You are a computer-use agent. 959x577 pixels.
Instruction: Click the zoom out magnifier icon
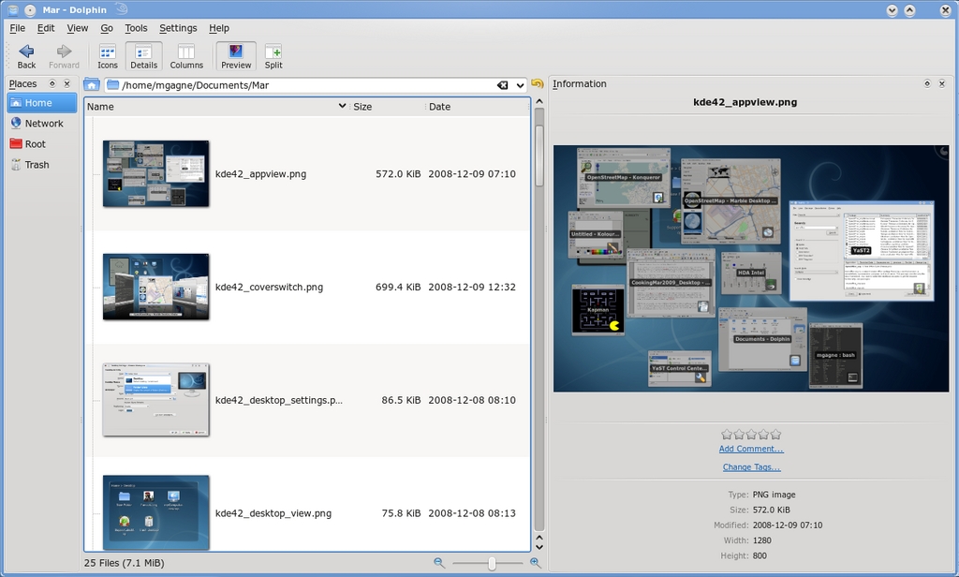pyautogui.click(x=438, y=562)
